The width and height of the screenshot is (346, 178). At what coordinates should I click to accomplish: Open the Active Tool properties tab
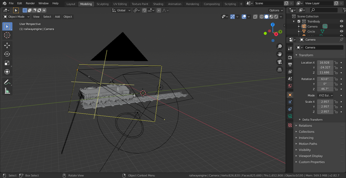pyautogui.click(x=290, y=49)
